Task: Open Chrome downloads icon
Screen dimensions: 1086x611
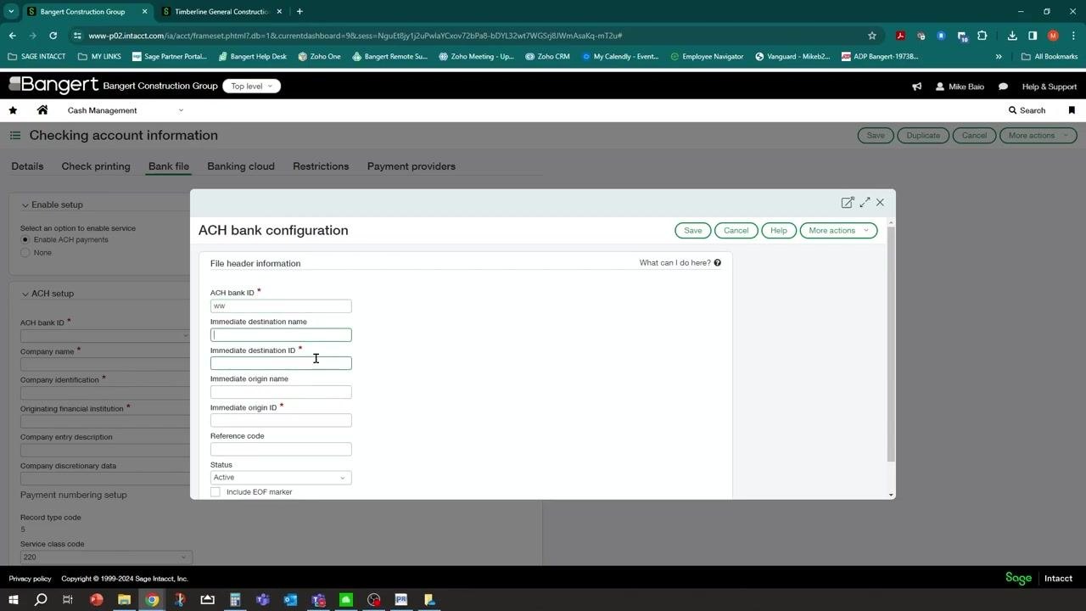Action: (x=1012, y=36)
